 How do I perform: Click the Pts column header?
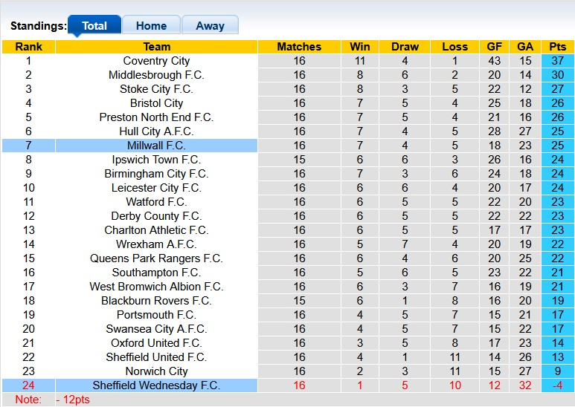click(558, 47)
